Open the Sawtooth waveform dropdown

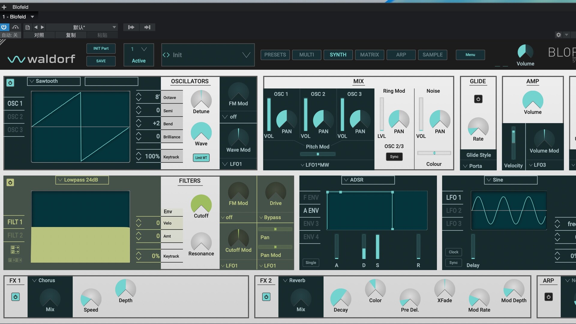54,81
